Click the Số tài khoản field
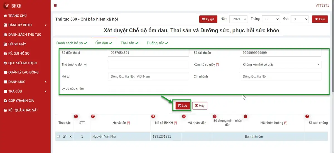The height and width of the screenshot is (153, 334). coord(280,53)
